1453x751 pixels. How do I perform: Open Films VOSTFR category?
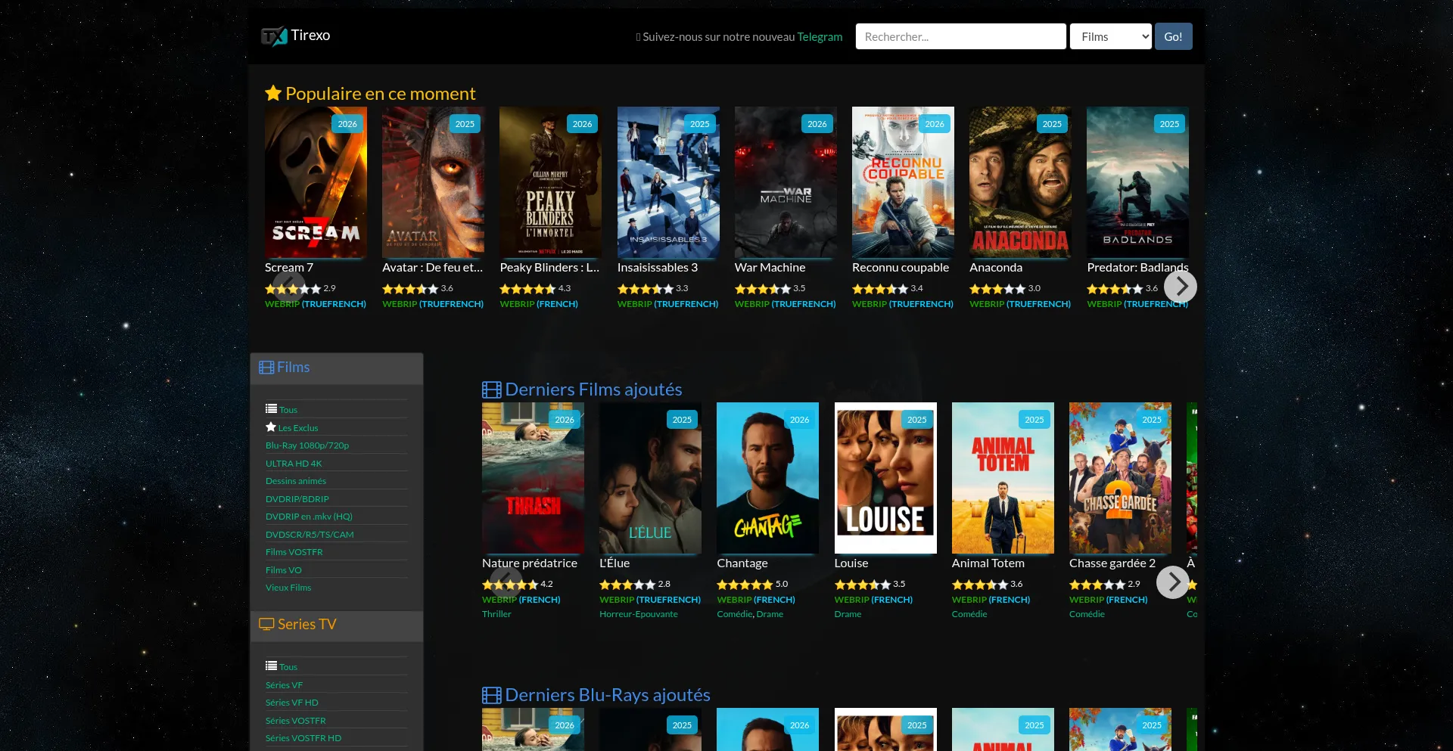(x=294, y=552)
